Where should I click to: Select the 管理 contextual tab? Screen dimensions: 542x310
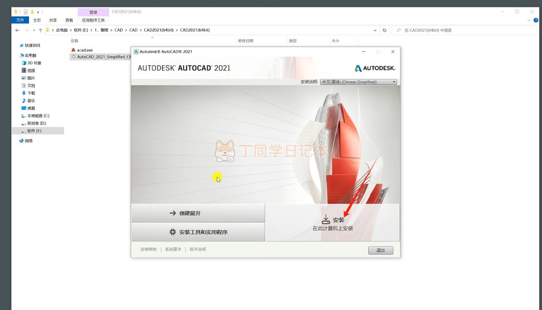93,12
